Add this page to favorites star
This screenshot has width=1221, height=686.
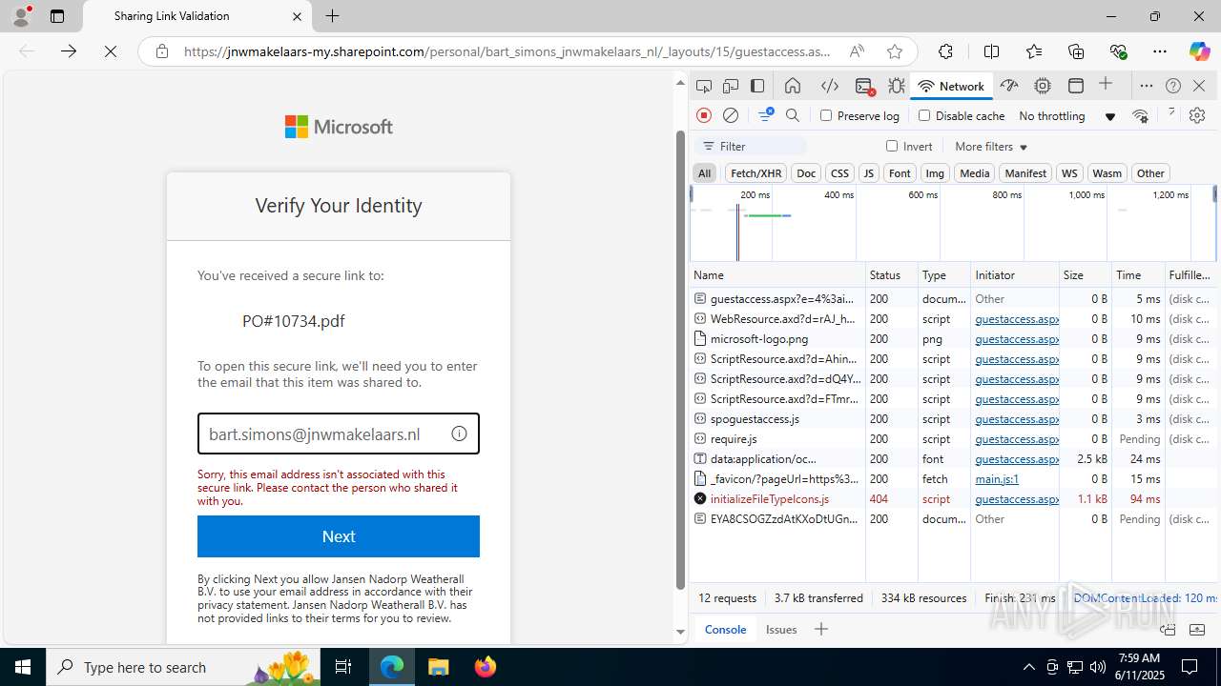[894, 51]
